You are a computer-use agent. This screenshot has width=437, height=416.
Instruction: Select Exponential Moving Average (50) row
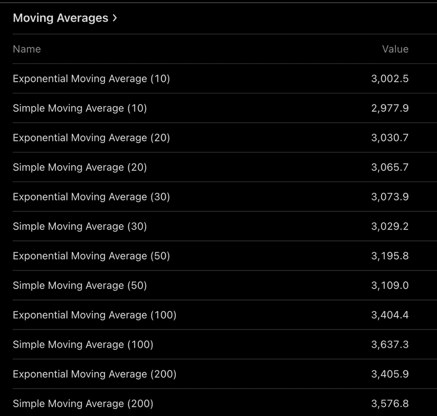[x=91, y=256]
